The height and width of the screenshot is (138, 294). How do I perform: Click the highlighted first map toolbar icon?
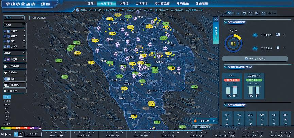coord(230,13)
